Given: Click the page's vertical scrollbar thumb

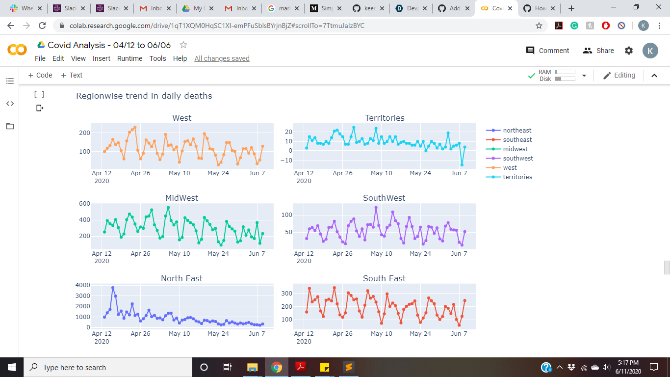Looking at the screenshot, I should pos(667,268).
